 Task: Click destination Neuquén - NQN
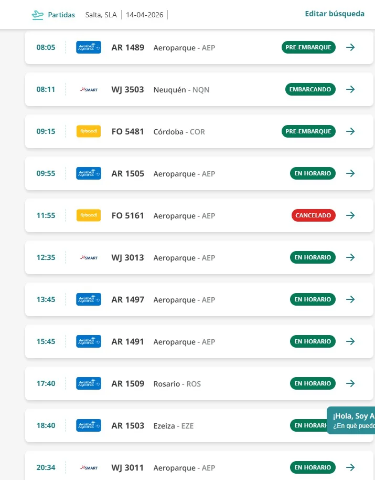pyautogui.click(x=181, y=90)
